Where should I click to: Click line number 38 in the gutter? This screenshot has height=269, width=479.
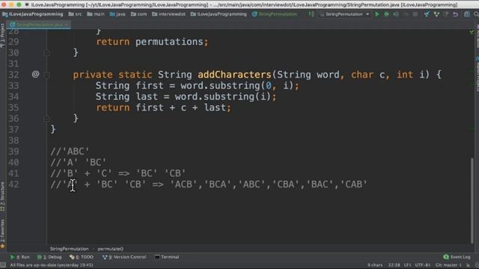point(13,140)
